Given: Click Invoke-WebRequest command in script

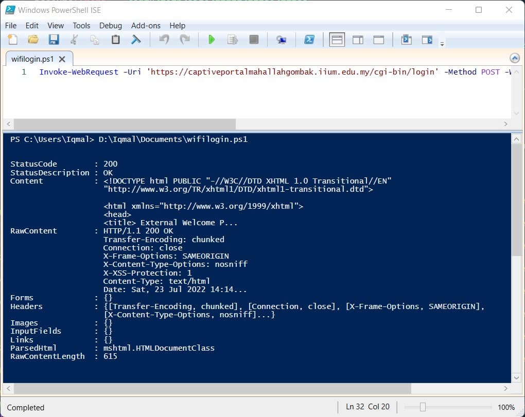Looking at the screenshot, I should coord(79,72).
